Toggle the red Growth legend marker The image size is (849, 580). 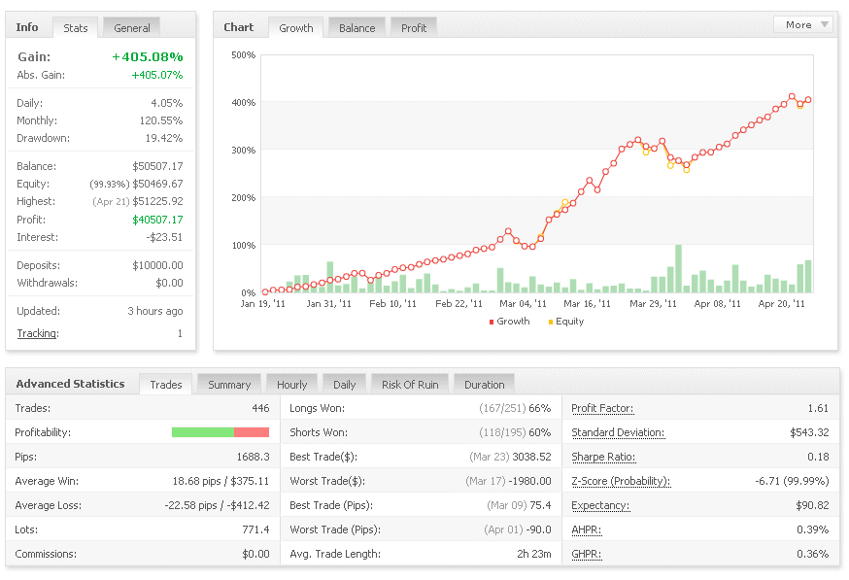click(x=492, y=322)
